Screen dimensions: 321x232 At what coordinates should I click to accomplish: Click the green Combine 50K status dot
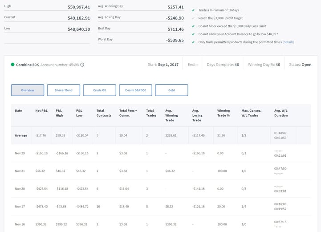[13, 65]
